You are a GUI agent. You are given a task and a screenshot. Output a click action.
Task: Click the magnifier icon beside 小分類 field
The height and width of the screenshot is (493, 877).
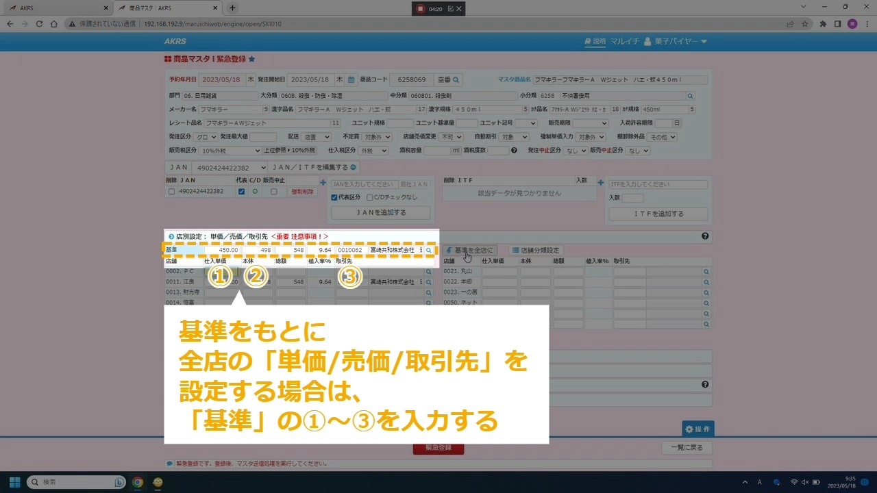(690, 96)
